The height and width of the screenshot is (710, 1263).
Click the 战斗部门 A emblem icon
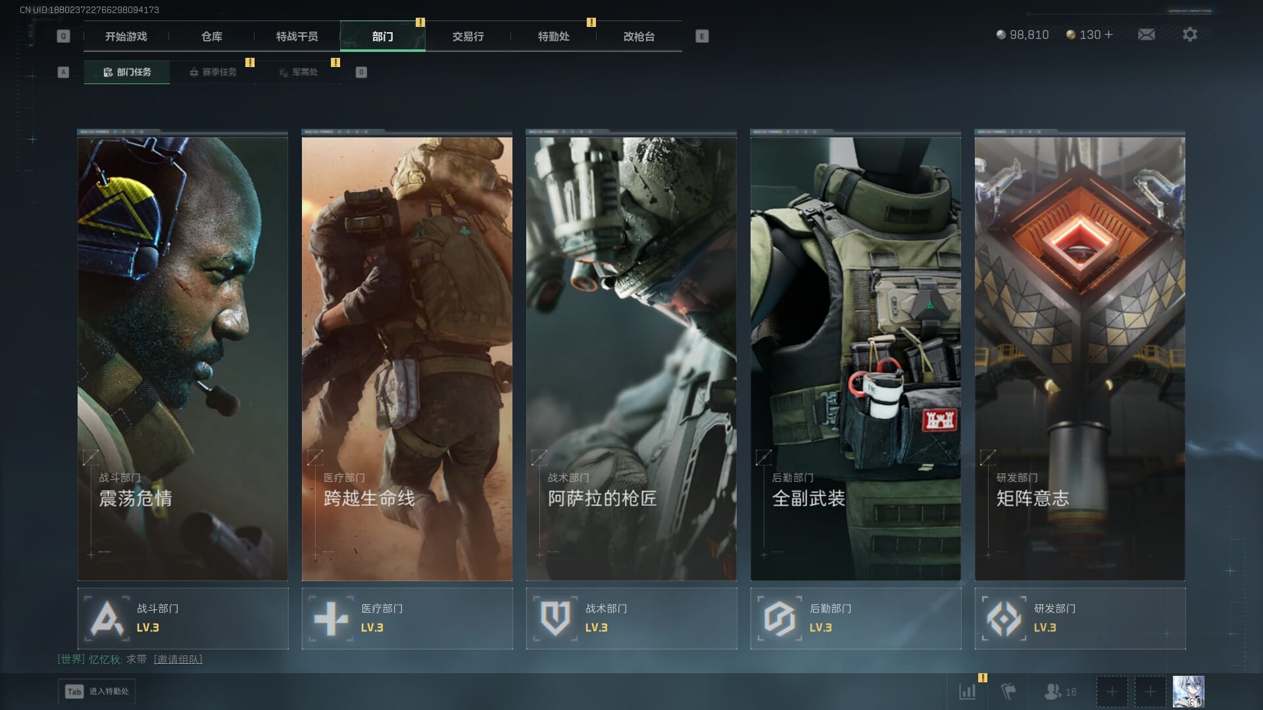[x=107, y=619]
